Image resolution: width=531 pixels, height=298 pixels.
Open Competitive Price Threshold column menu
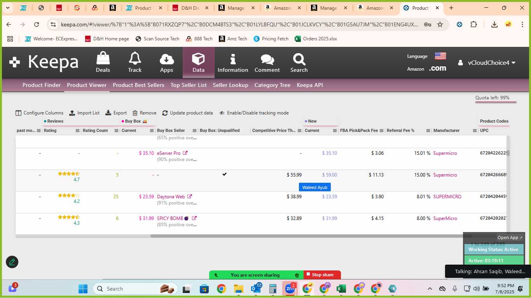[x=300, y=131]
